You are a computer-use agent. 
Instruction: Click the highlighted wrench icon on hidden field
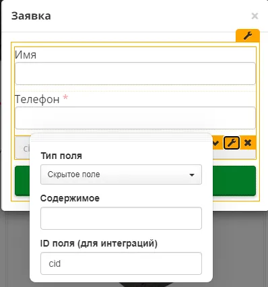[232, 143]
